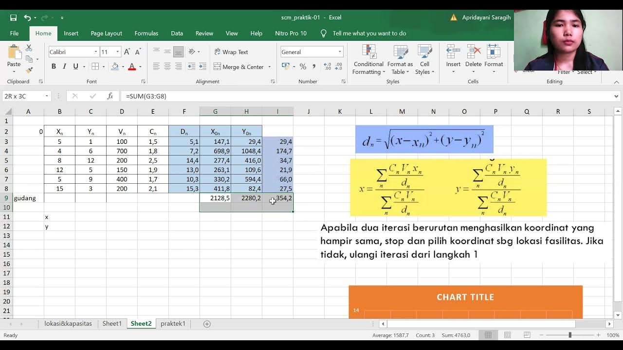Viewport: 623px width, 350px height.
Task: Click the Align Left icon
Action: (156, 67)
